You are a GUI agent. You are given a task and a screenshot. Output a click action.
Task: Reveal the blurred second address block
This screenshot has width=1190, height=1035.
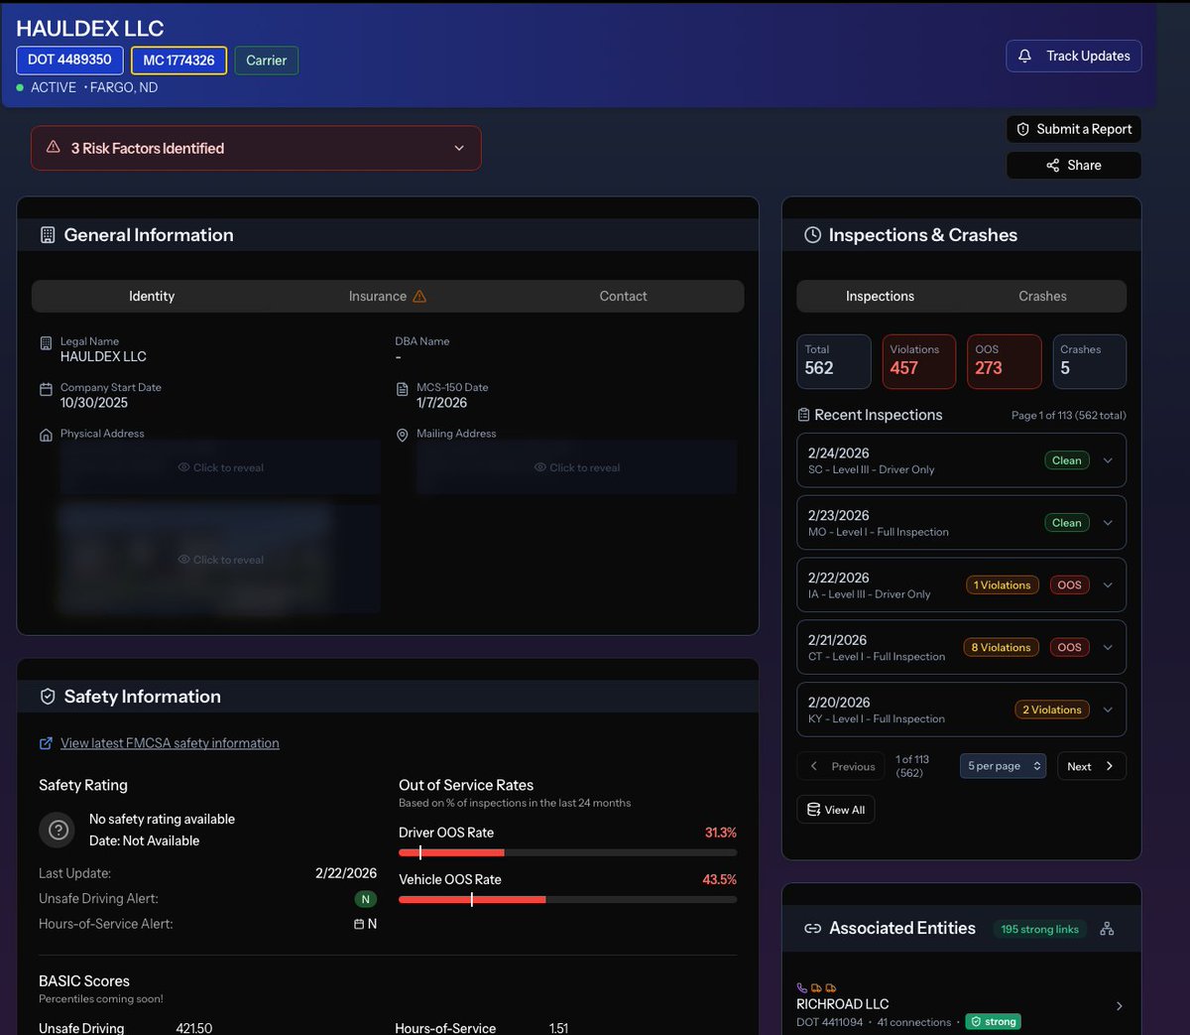220,560
